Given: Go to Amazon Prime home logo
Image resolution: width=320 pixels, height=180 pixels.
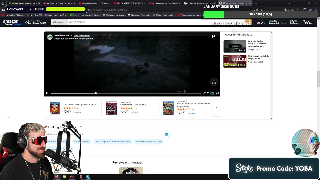Looking at the screenshot, I should point(12,23).
